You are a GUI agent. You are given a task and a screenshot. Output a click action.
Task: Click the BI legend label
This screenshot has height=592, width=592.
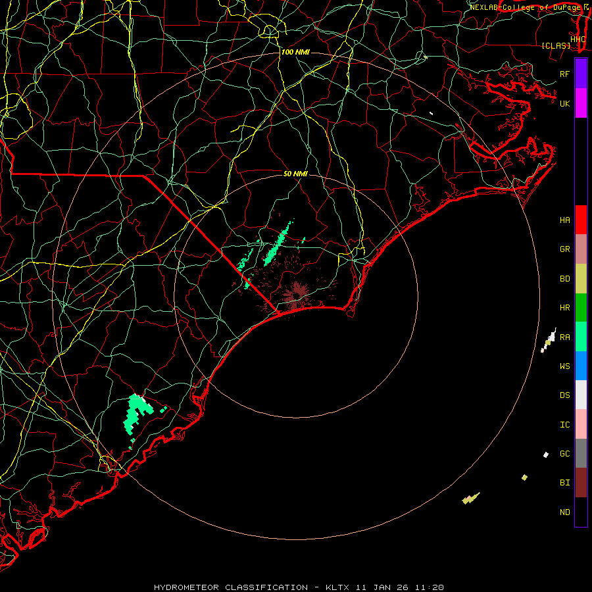pyautogui.click(x=565, y=483)
